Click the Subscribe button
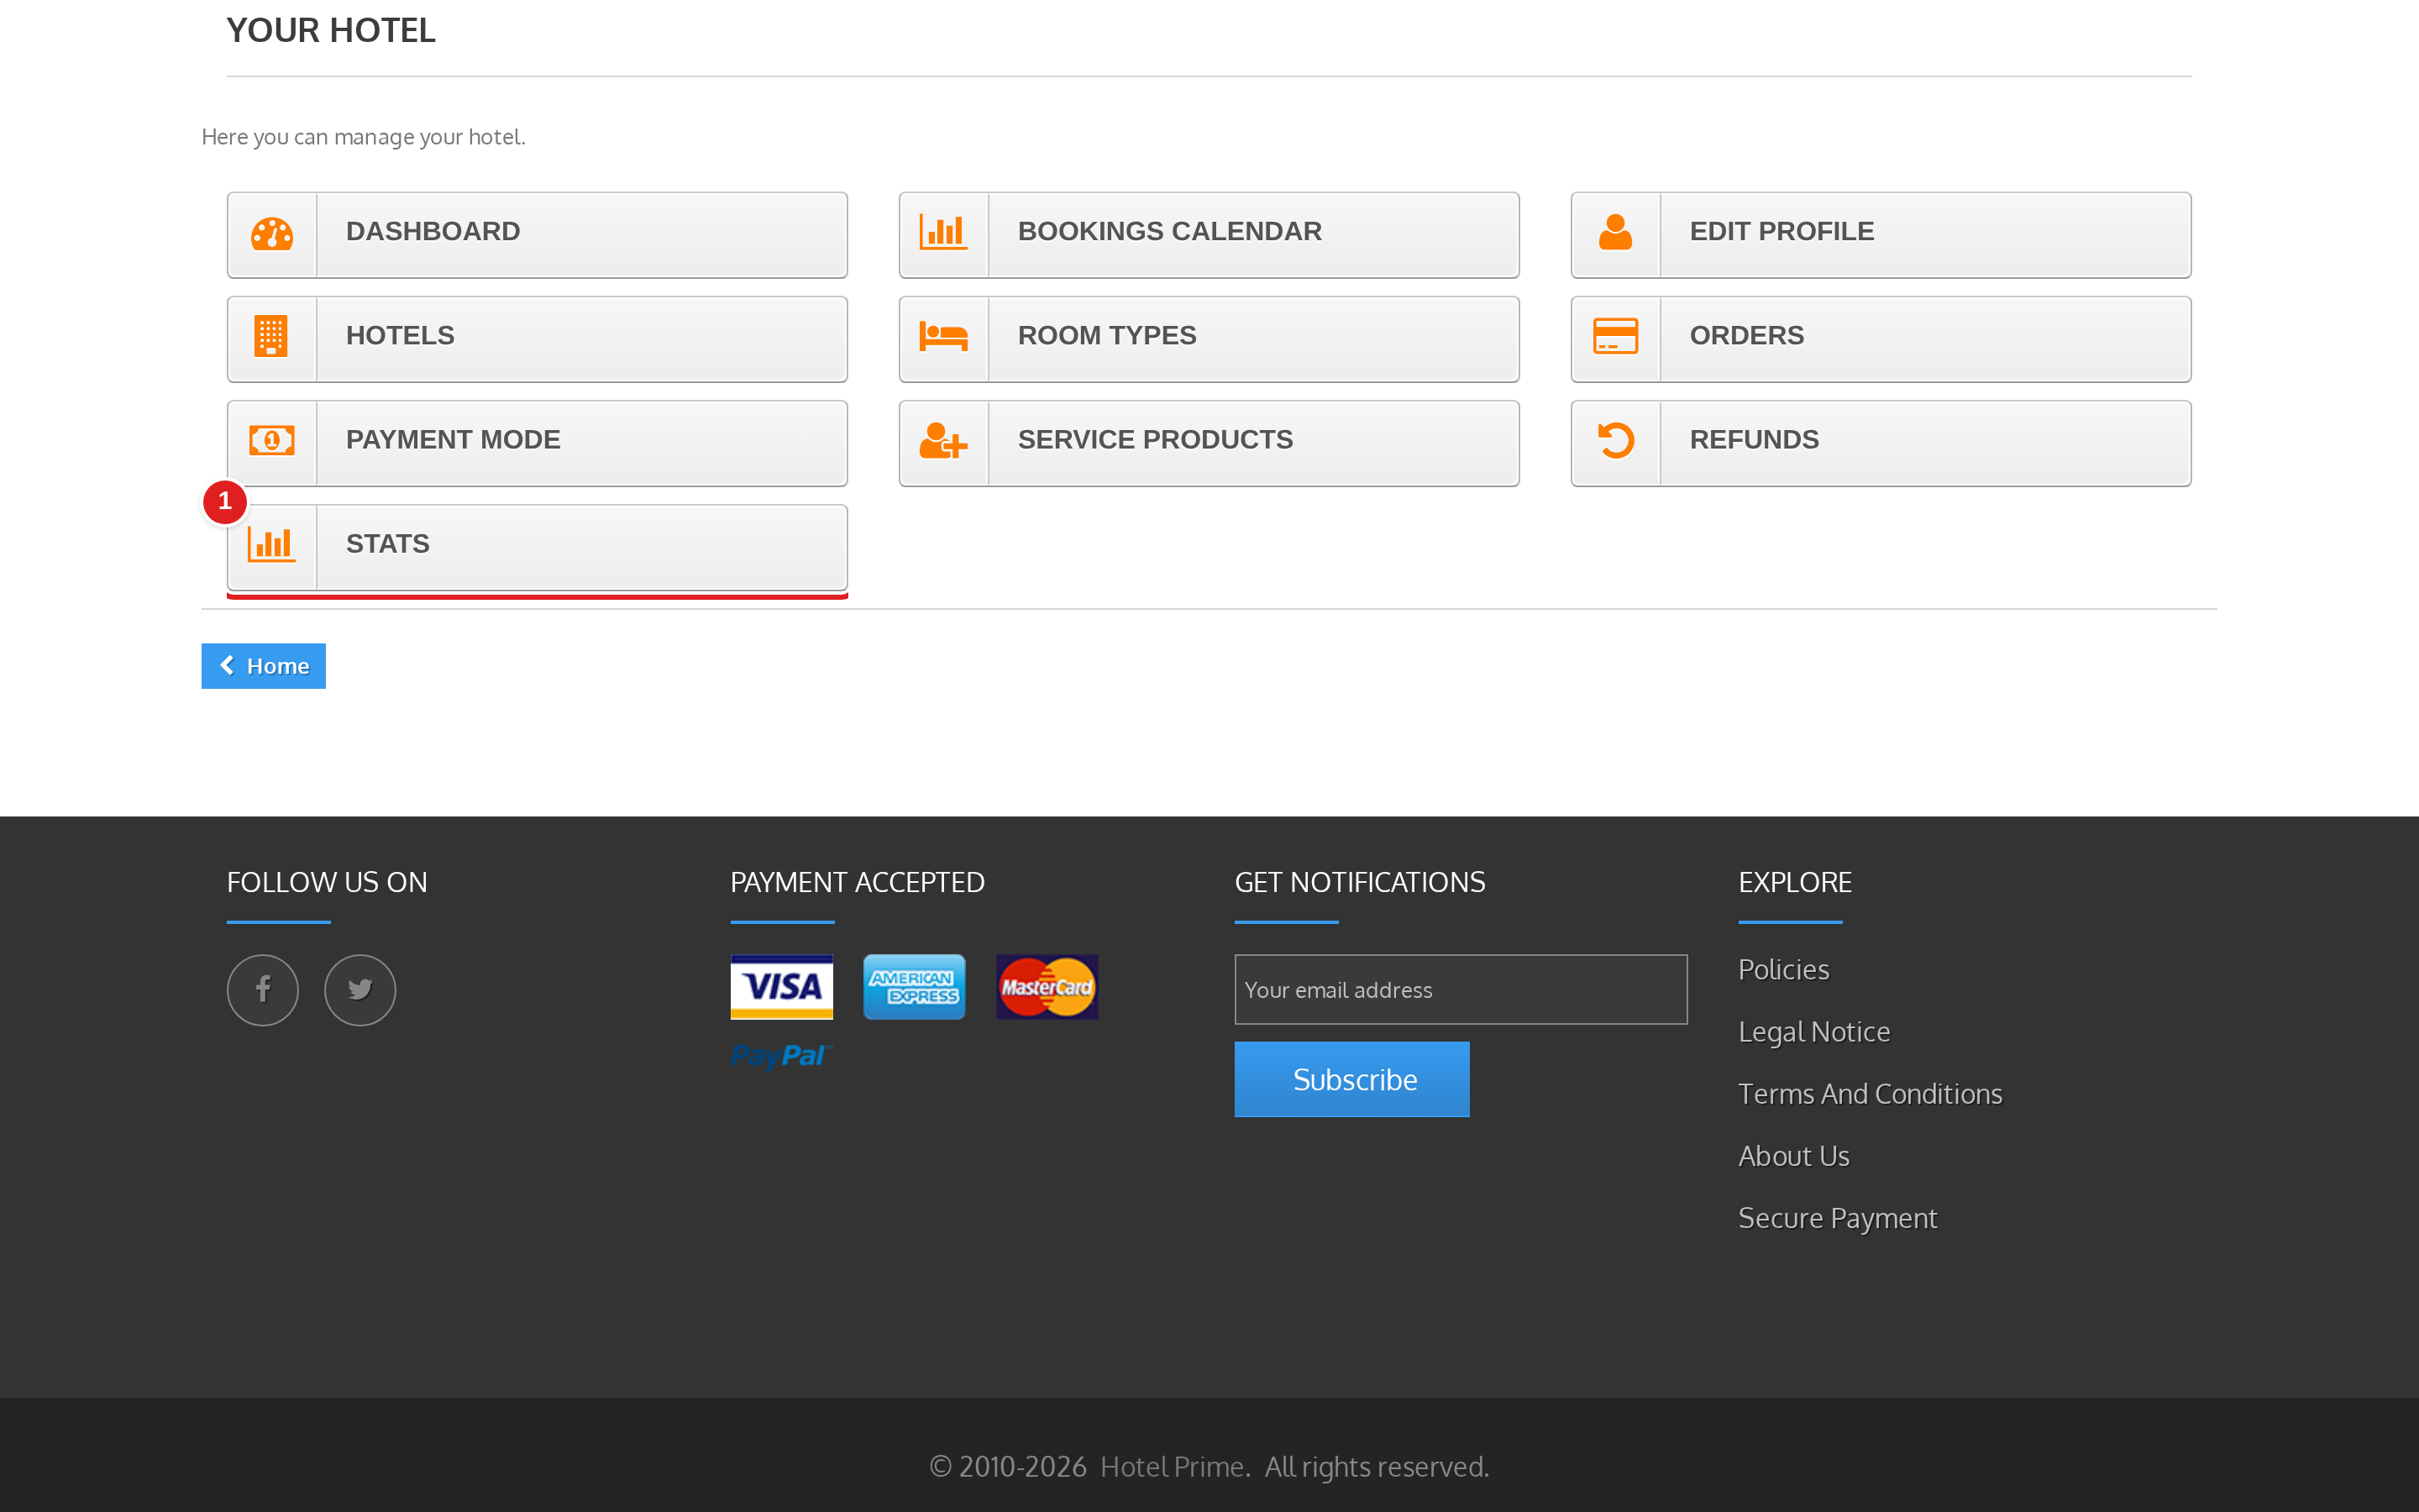The width and height of the screenshot is (2419, 1512). pyautogui.click(x=1351, y=1079)
